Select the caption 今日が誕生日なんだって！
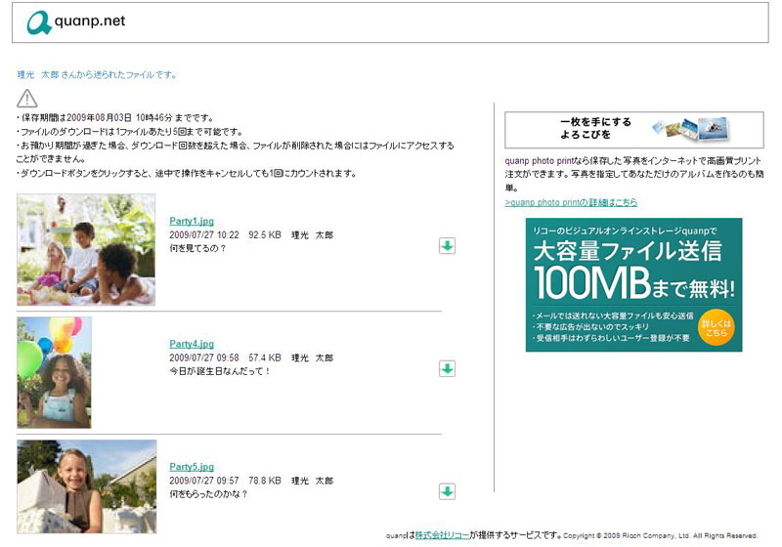 coord(220,371)
